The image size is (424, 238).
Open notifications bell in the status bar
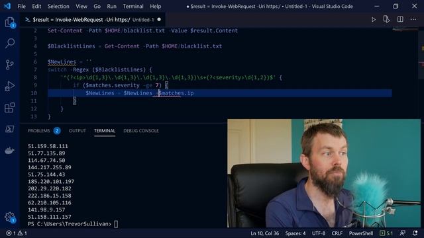(x=415, y=233)
